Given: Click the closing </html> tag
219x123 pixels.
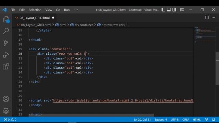Looking at the screenshot, I should [35, 114].
